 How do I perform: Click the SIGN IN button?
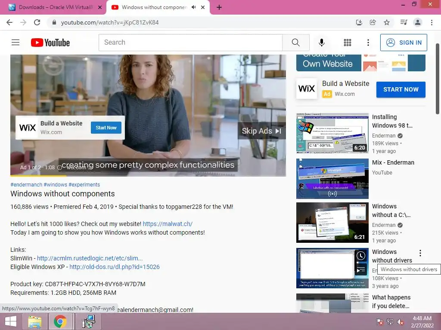404,43
